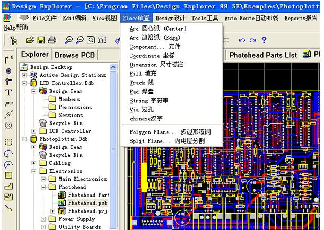The image size is (324, 230).
Task: Select the Permissions folder
Action: pos(75,107)
